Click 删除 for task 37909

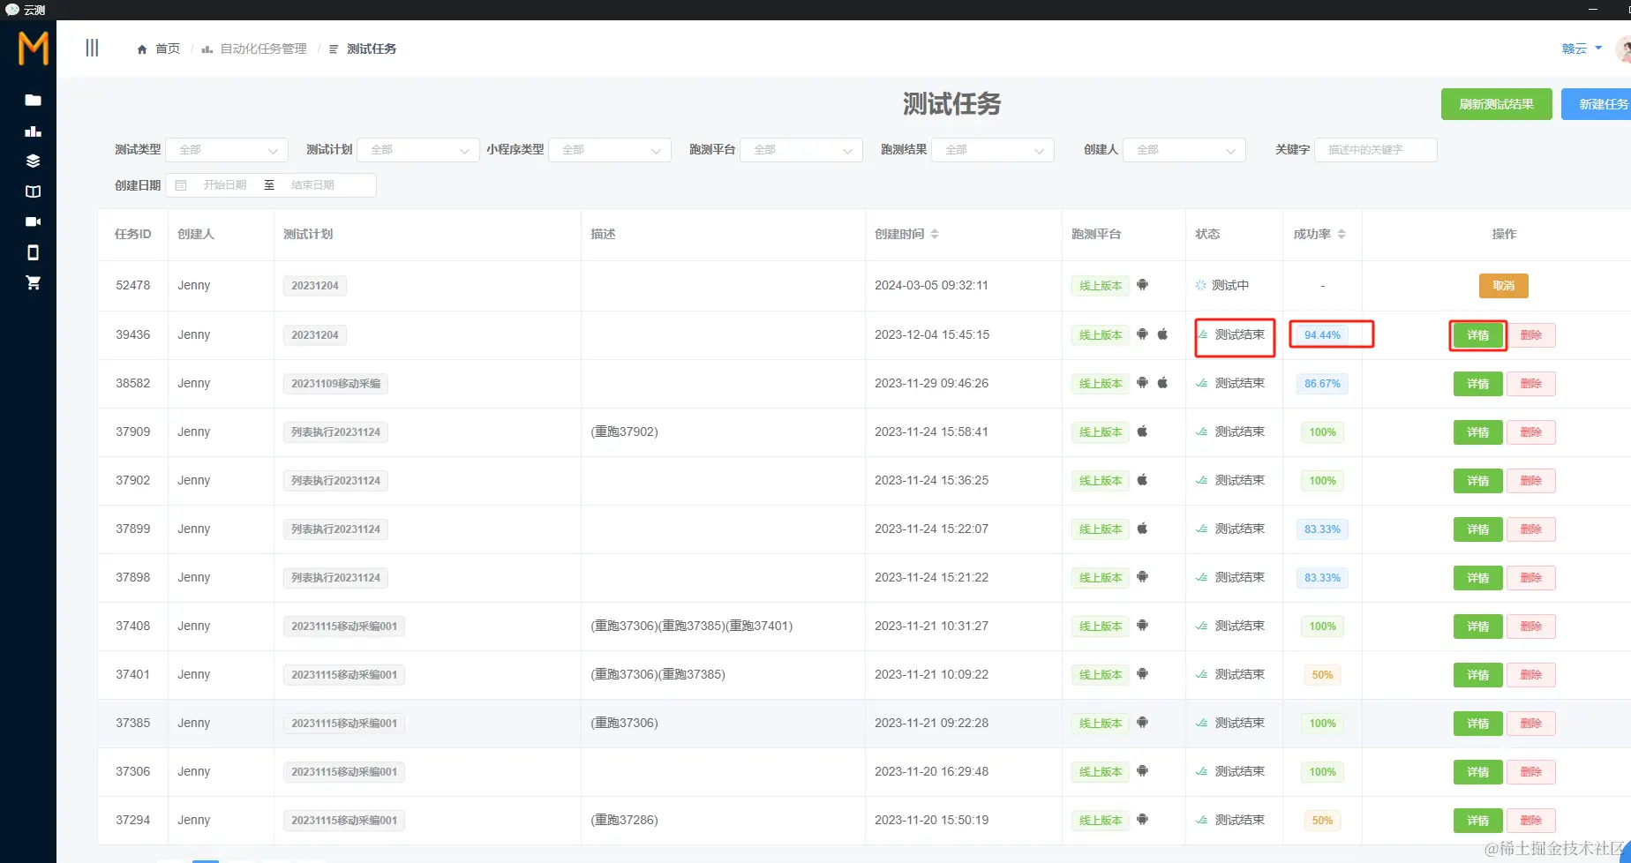pyautogui.click(x=1531, y=432)
